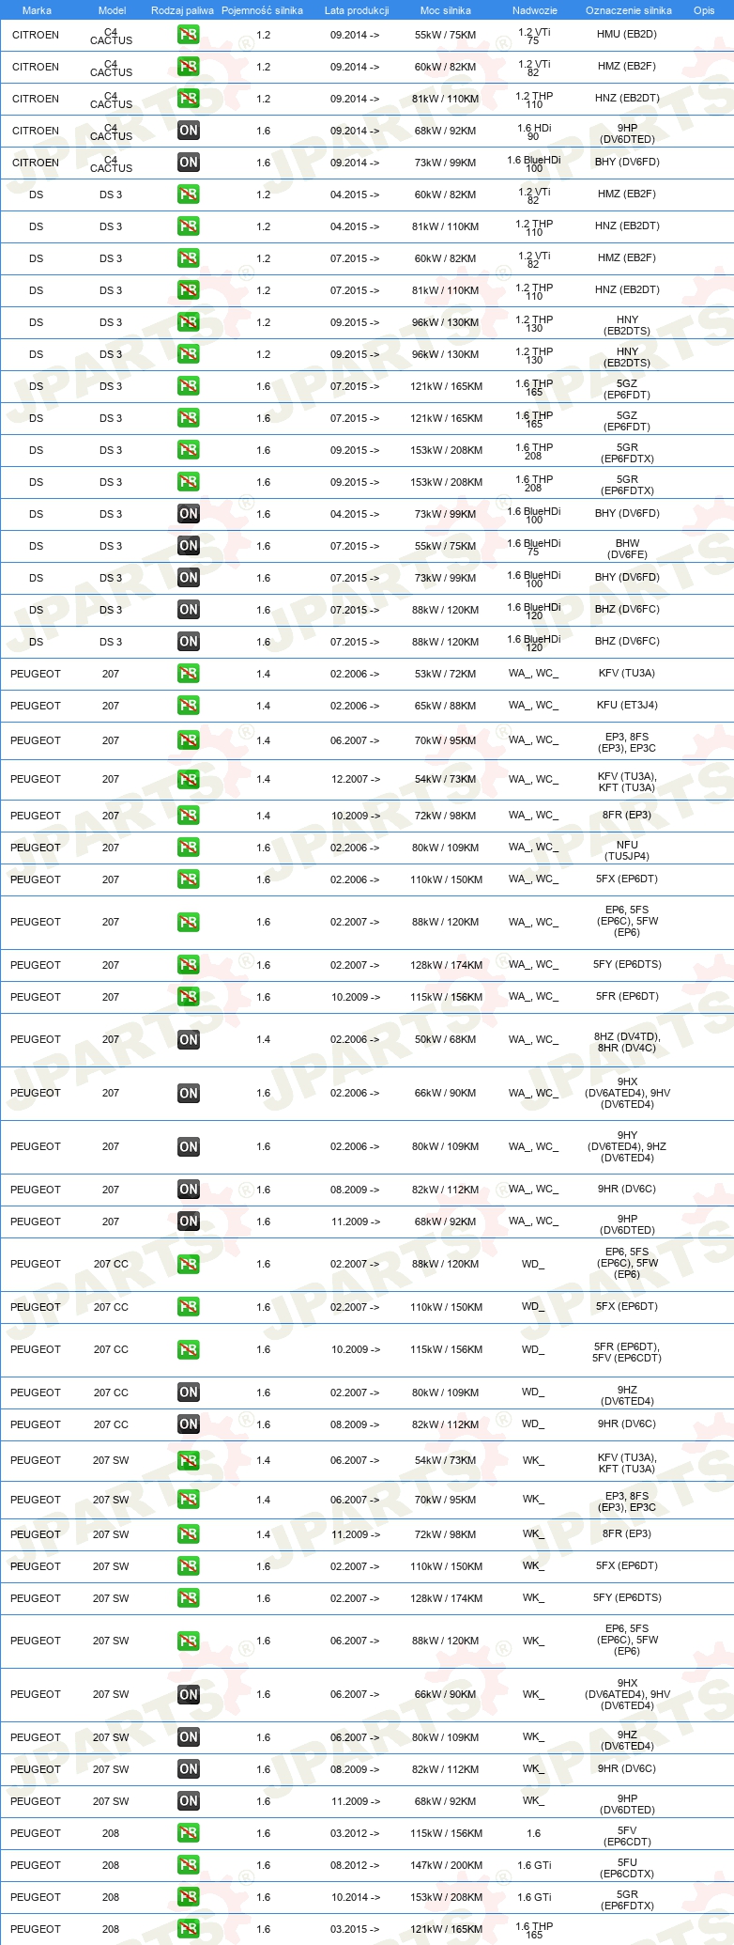Click the 'Oznaczenie silnika' column header
This screenshot has height=1945, width=734.
point(629,10)
